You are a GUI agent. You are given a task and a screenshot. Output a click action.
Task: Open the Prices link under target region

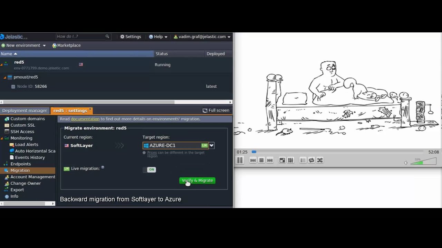[x=152, y=153]
